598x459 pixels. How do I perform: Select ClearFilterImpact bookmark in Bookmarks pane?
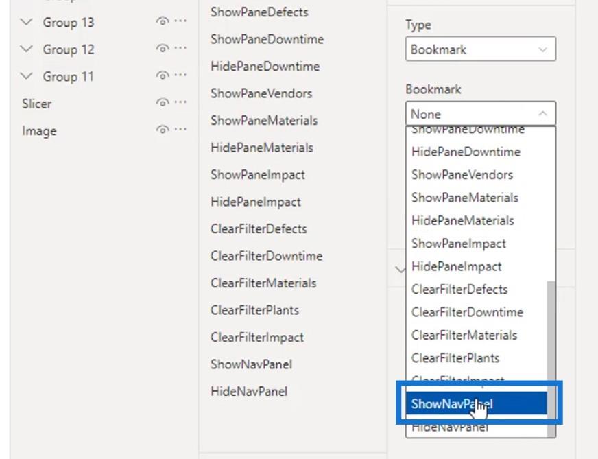click(x=257, y=338)
